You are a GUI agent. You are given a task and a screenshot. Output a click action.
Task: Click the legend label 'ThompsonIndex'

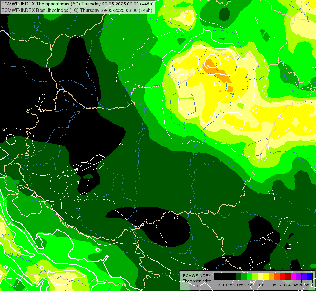click(197, 281)
